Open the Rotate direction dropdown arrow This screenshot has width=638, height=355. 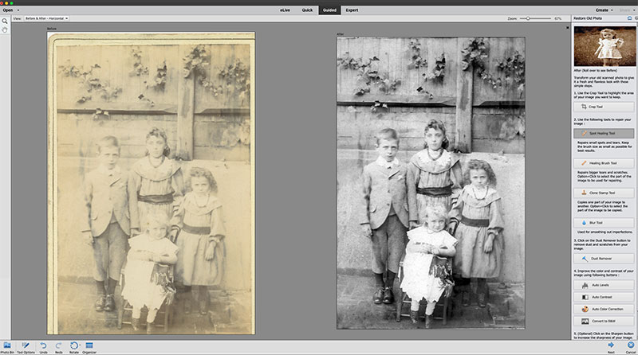[79, 345]
